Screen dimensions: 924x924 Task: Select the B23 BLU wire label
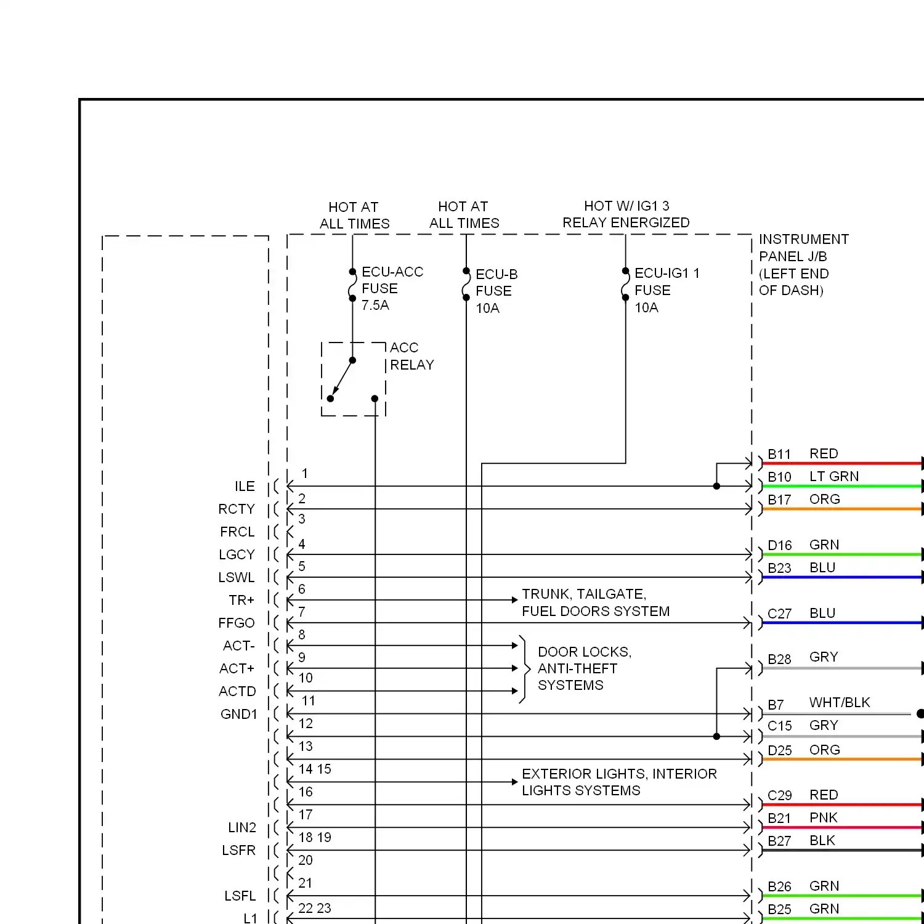801,568
